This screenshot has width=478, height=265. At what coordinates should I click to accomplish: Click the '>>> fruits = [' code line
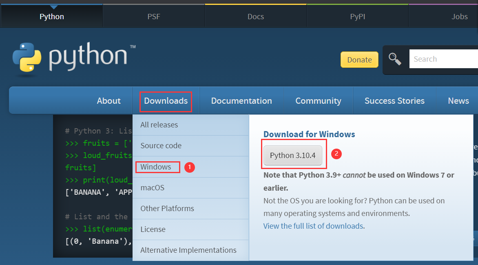98,143
